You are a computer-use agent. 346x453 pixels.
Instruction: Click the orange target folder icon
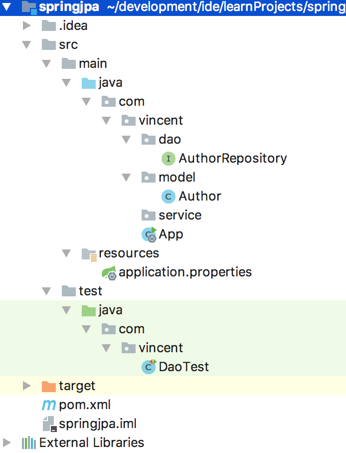point(49,386)
